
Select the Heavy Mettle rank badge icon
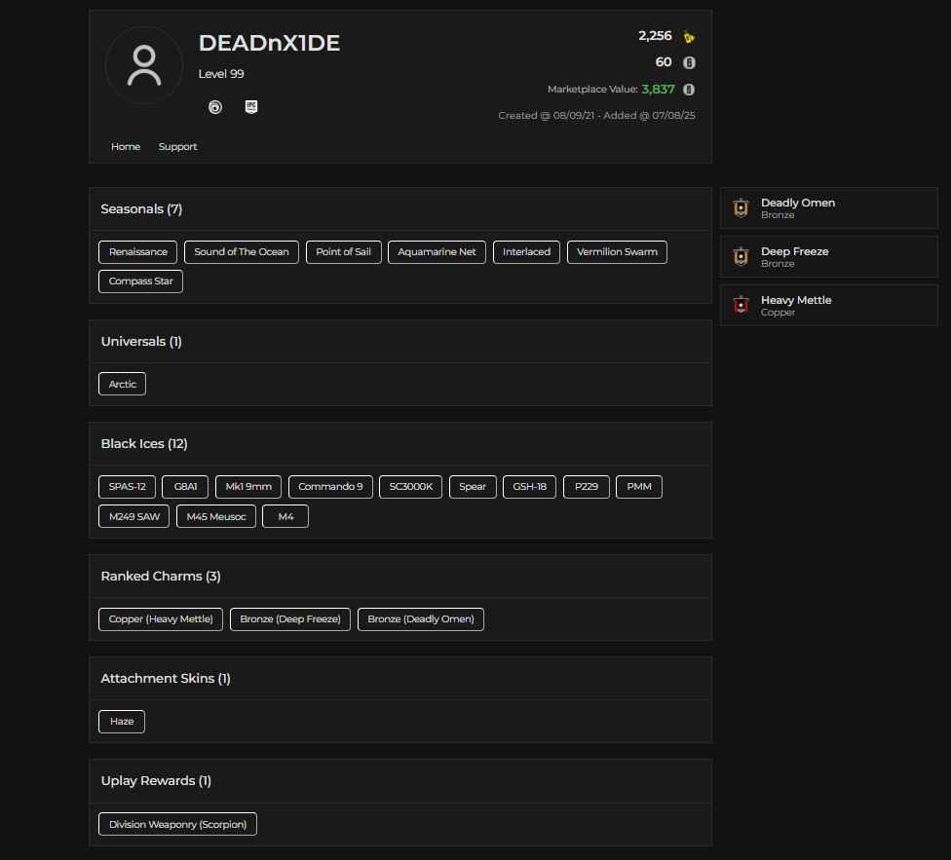pos(739,305)
